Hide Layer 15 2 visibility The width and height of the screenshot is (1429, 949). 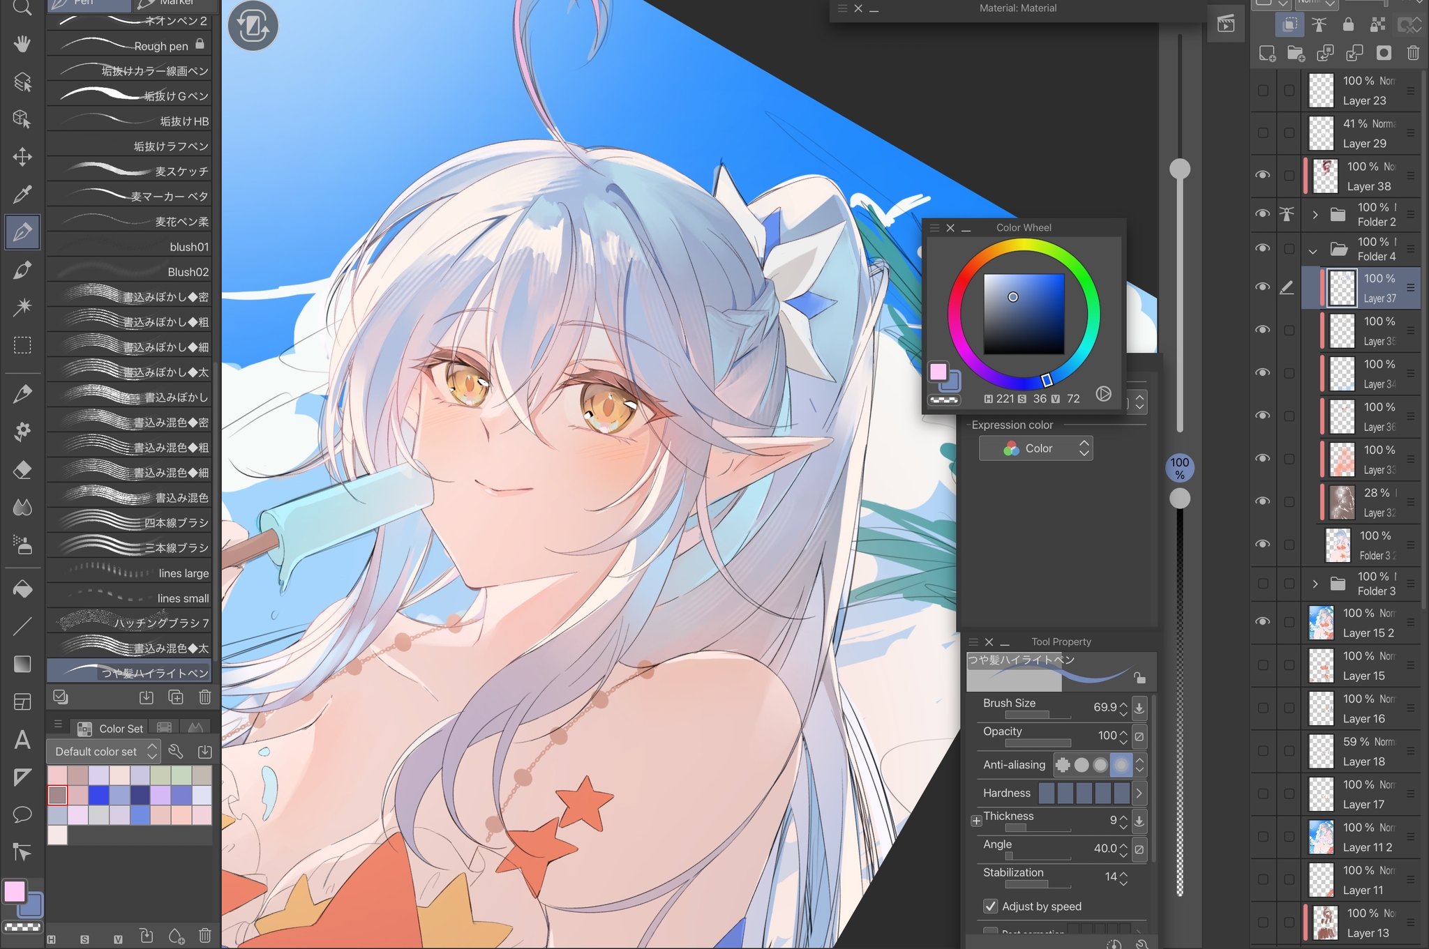tap(1262, 621)
